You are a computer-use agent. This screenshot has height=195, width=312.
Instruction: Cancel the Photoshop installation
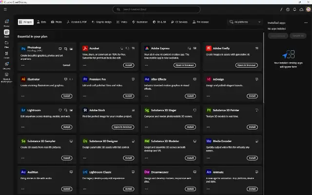(66, 65)
